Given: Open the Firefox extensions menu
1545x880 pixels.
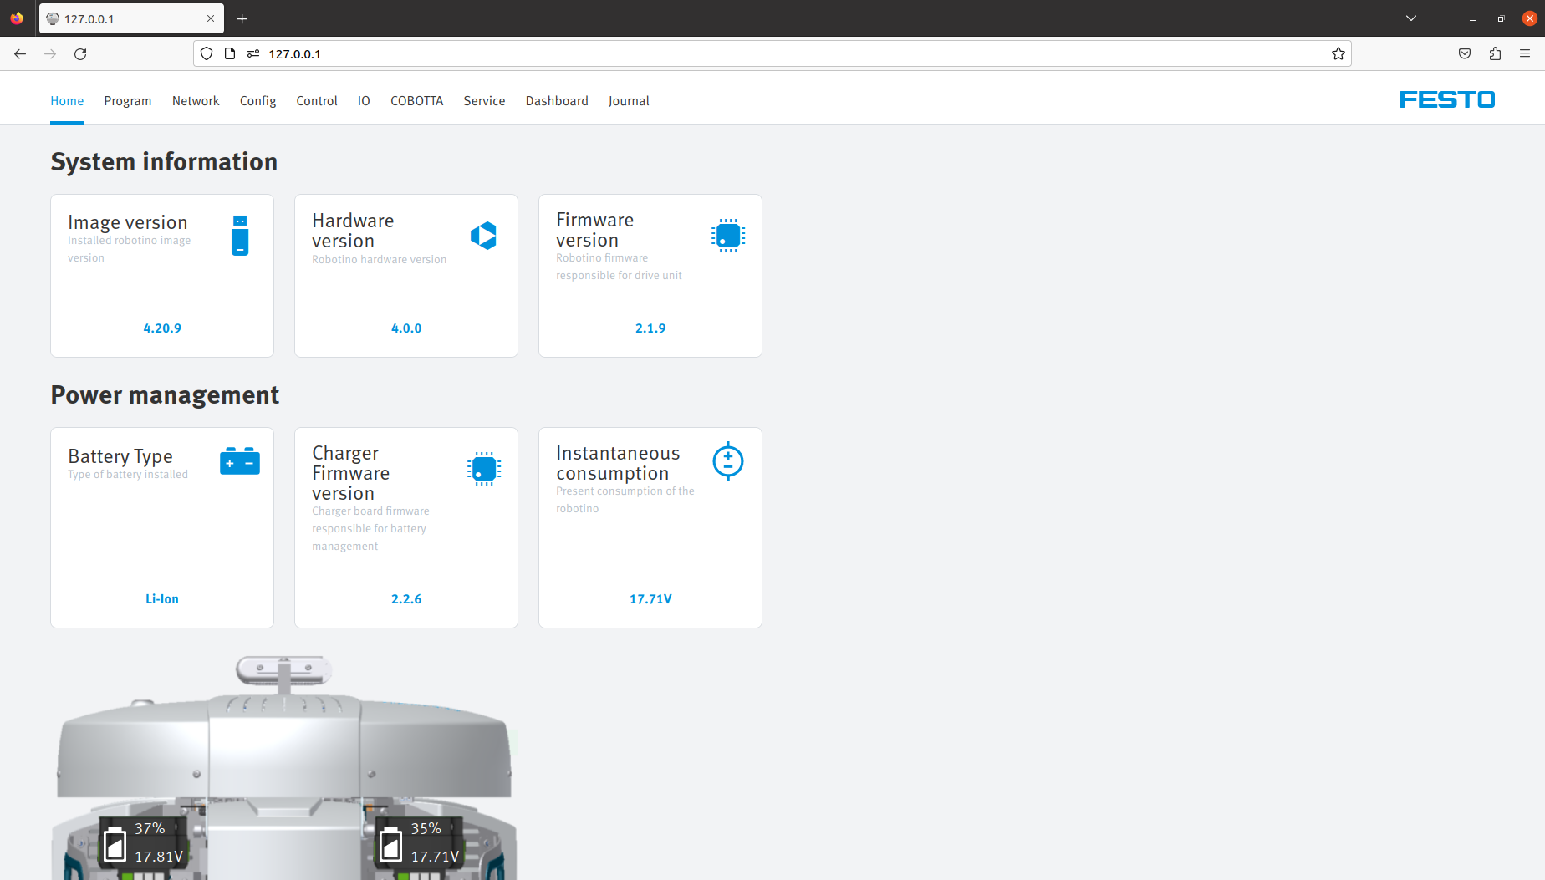Looking at the screenshot, I should click(x=1495, y=54).
